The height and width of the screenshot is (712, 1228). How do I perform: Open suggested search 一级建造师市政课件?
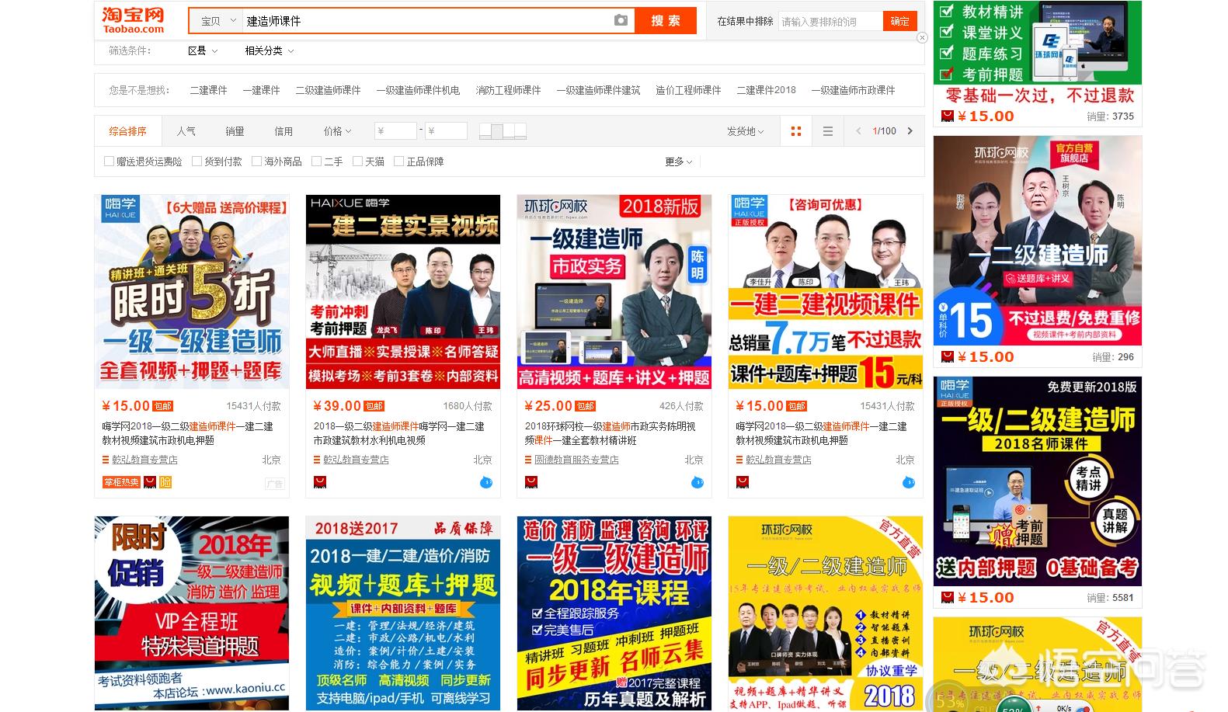(x=853, y=90)
